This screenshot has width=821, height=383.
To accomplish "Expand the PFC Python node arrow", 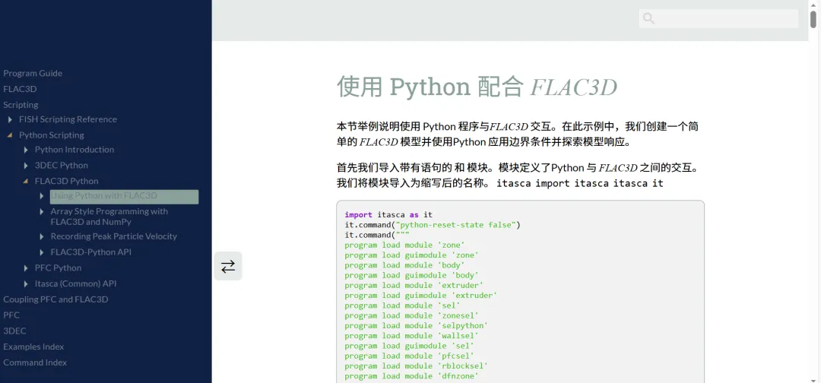I will (x=26, y=268).
